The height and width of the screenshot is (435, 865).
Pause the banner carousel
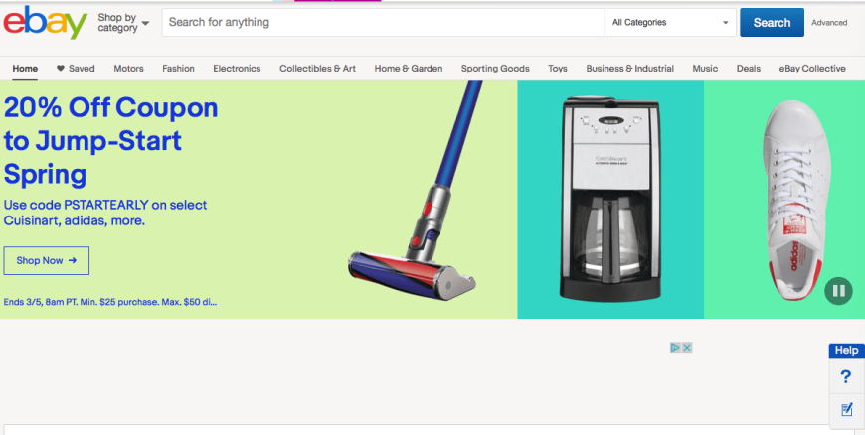838,291
